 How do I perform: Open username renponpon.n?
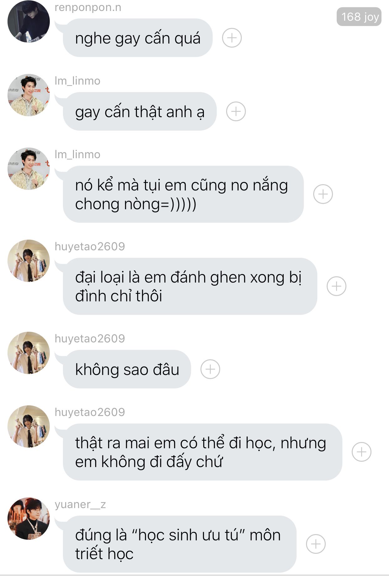(x=88, y=7)
